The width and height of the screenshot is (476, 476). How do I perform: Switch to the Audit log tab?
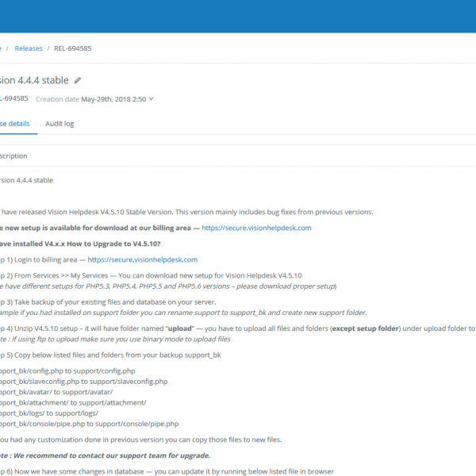pos(59,124)
